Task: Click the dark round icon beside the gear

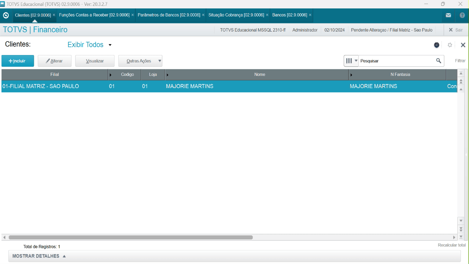Action: pos(437,45)
